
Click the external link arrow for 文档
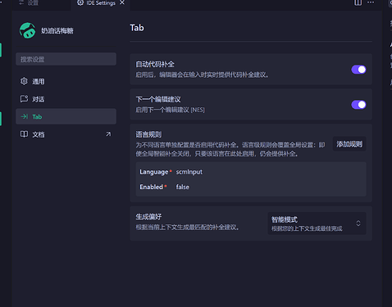tap(108, 134)
